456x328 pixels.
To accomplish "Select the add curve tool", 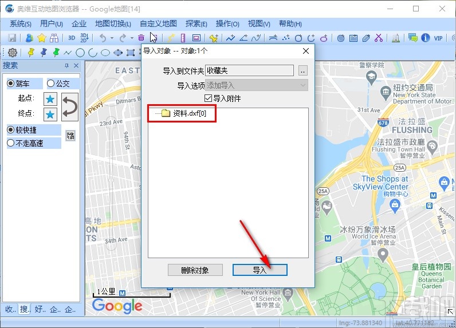I will tap(256, 38).
